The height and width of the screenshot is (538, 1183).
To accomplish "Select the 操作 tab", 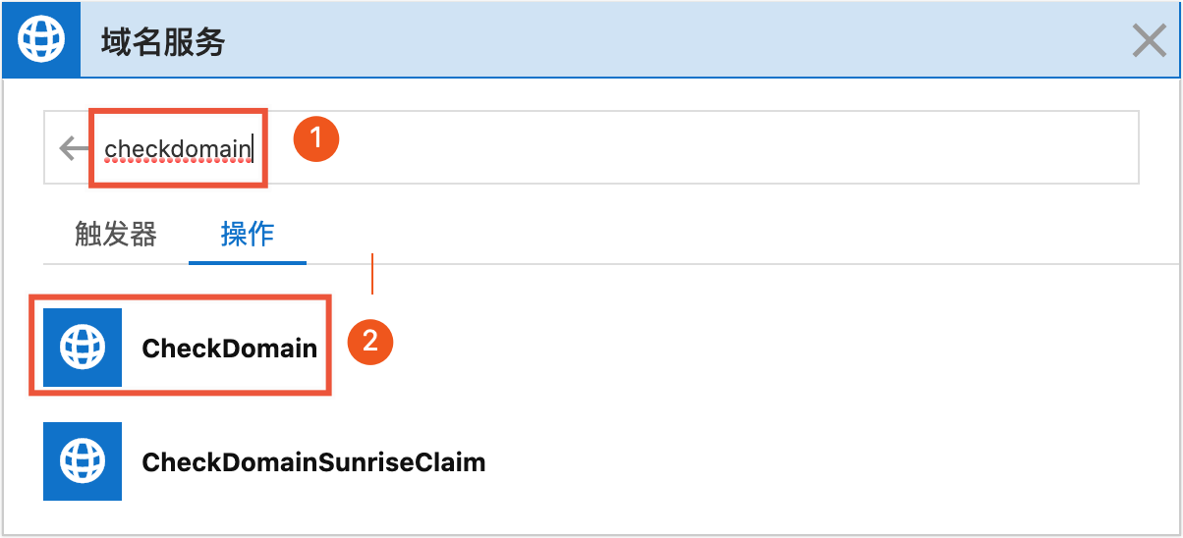I will pyautogui.click(x=248, y=235).
